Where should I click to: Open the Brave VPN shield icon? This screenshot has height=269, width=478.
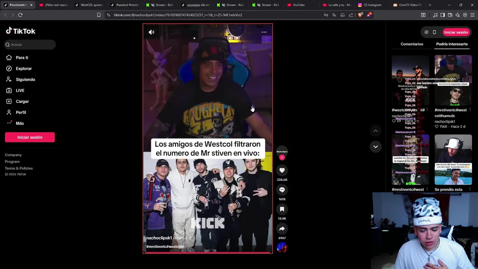(465, 15)
